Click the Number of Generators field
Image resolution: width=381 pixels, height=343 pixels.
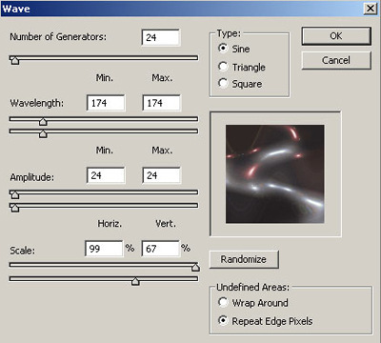pos(161,37)
